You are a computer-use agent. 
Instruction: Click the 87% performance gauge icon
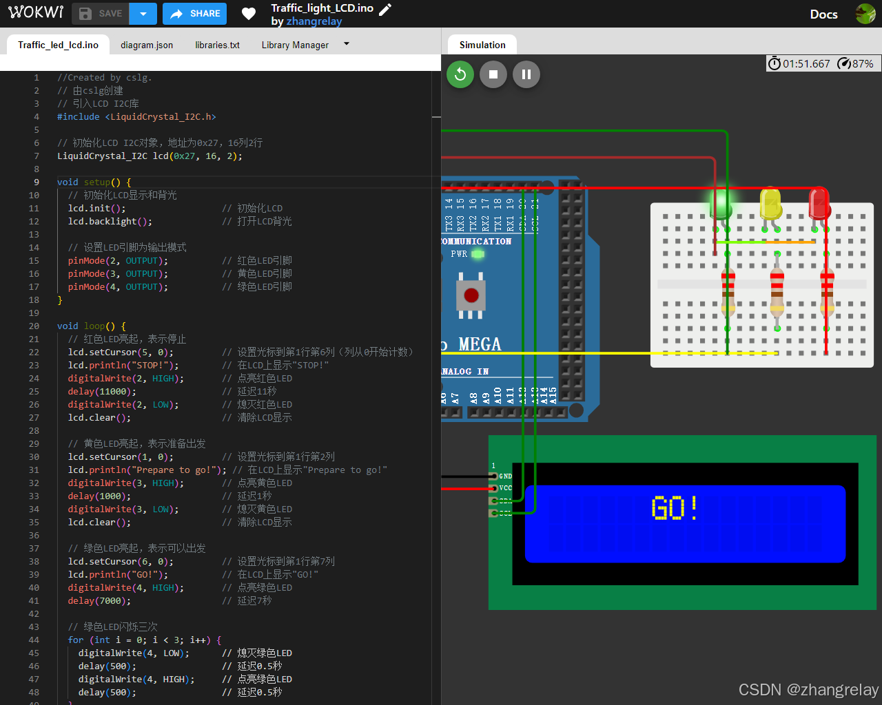click(842, 63)
